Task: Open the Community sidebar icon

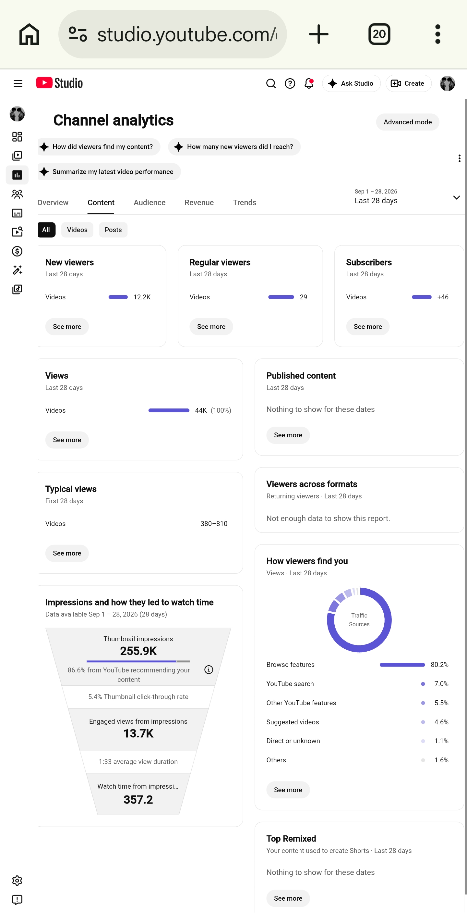Action: click(17, 194)
